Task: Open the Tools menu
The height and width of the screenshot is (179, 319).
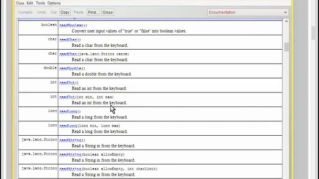Action: (x=40, y=3)
